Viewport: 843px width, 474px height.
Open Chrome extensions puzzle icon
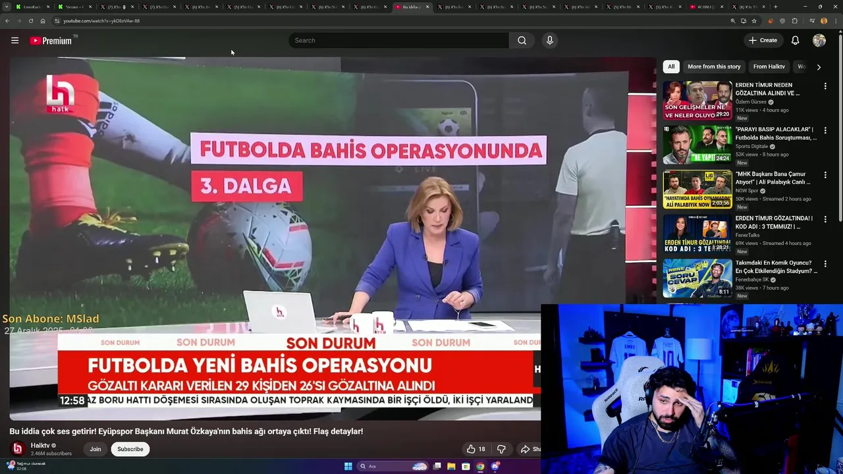pos(795,20)
